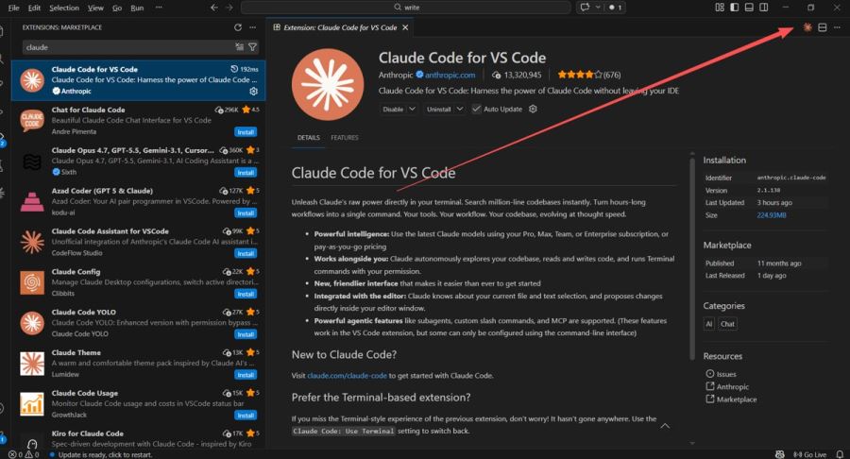Open the chat icon in title bar

tap(585, 7)
